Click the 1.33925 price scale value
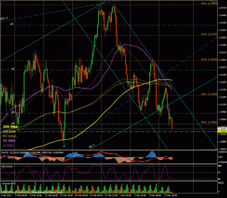227x198 pixels. [x=222, y=30]
